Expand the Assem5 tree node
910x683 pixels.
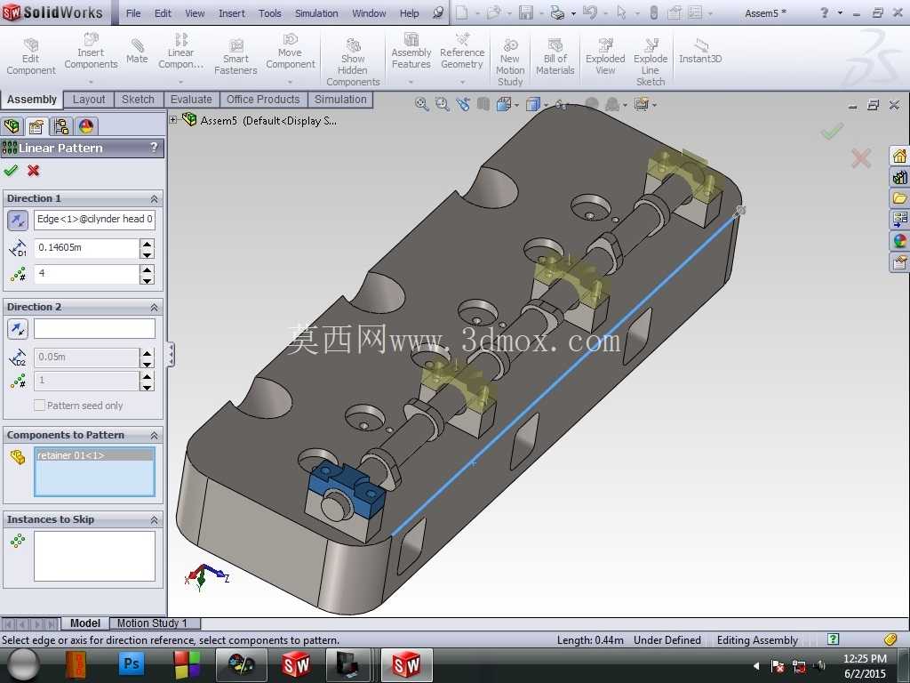click(x=173, y=120)
